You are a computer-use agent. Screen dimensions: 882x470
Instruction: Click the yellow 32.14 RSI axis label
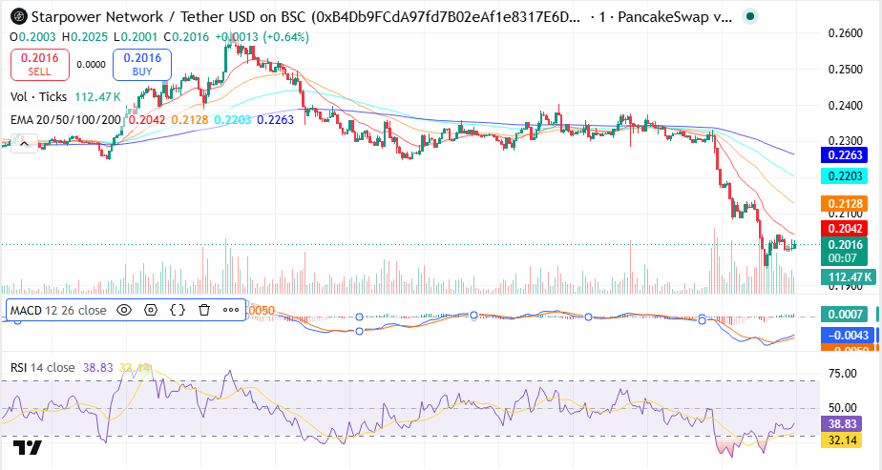[842, 439]
